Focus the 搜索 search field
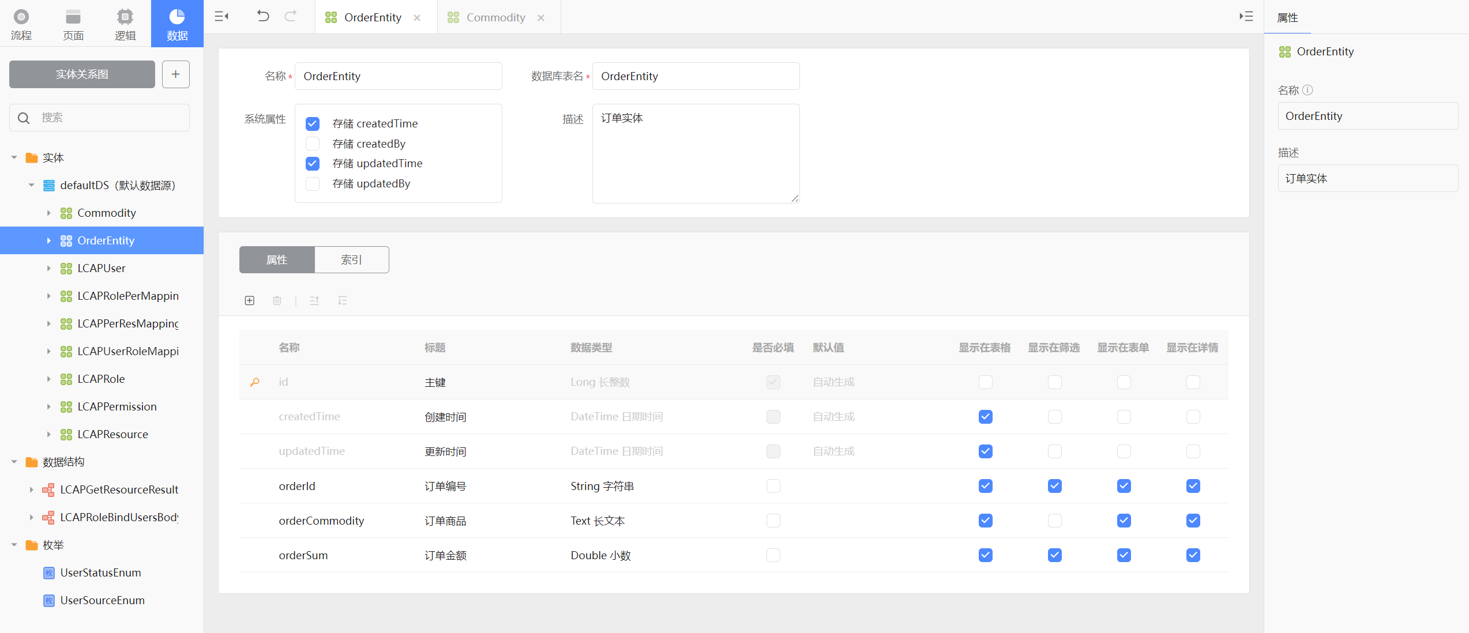Viewport: 1469px width, 633px height. click(99, 118)
